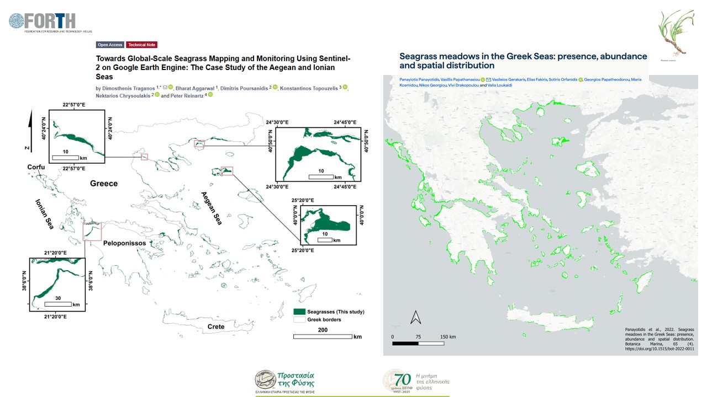Screen dimensions: 707x397
Task: Open Valia Loukaidi author link
Action: [501, 86]
